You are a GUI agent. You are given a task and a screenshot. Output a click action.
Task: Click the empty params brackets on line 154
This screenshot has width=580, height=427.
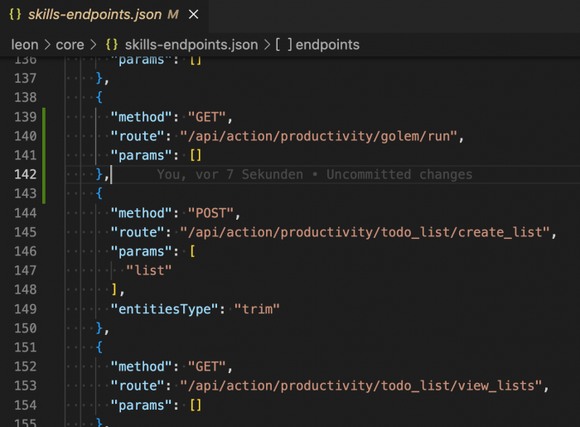click(x=196, y=405)
